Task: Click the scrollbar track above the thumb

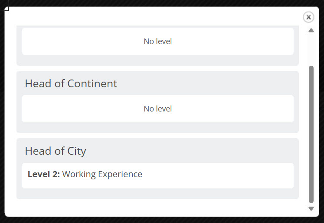Action: pos(311,50)
